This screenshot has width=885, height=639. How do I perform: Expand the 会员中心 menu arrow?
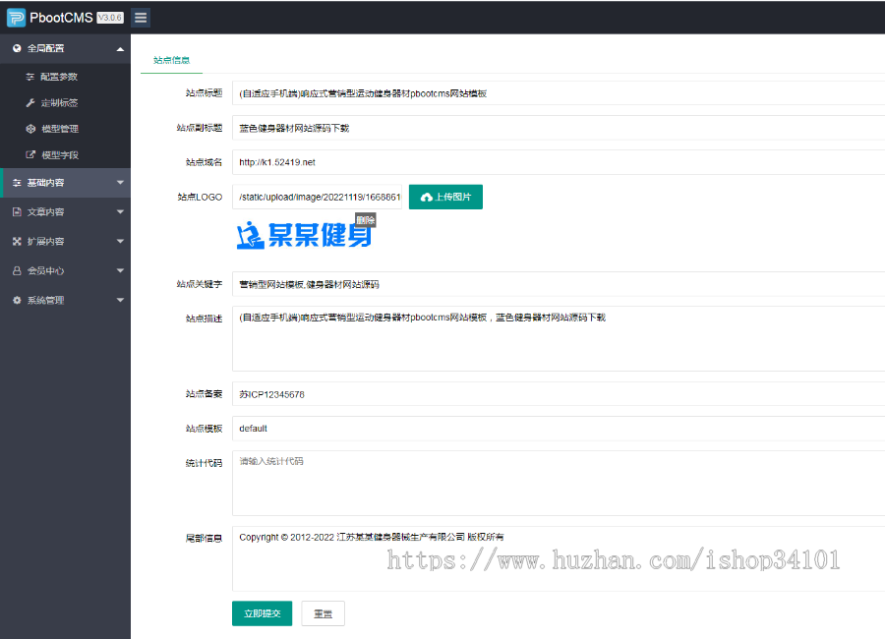pyautogui.click(x=120, y=271)
